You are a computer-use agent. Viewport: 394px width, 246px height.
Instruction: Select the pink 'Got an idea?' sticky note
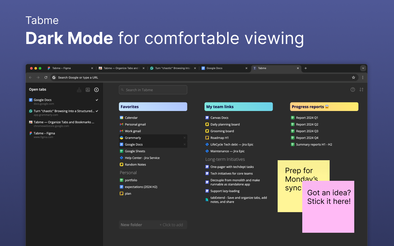click(328, 212)
